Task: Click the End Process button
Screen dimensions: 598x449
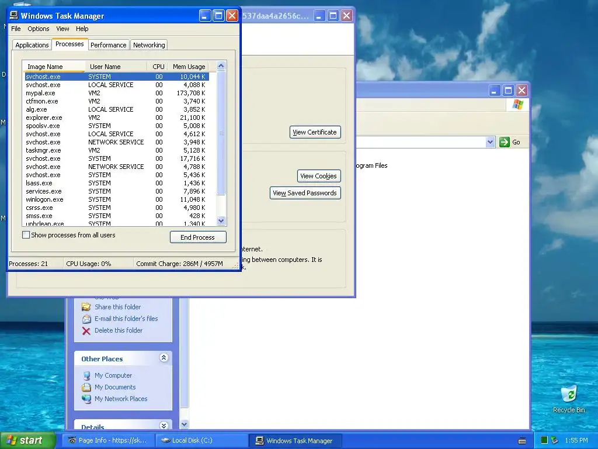Action: 198,237
